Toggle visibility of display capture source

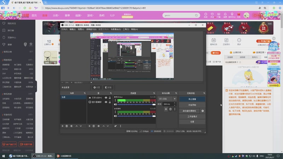[106, 102]
